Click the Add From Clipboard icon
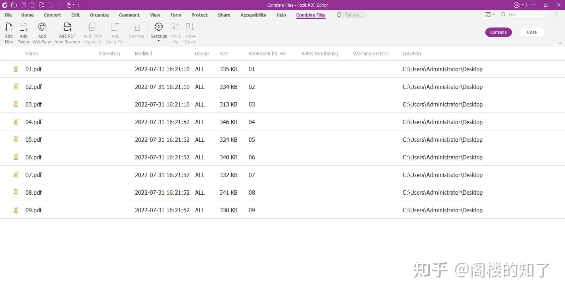Screen dimensions: 565x293 point(93,27)
